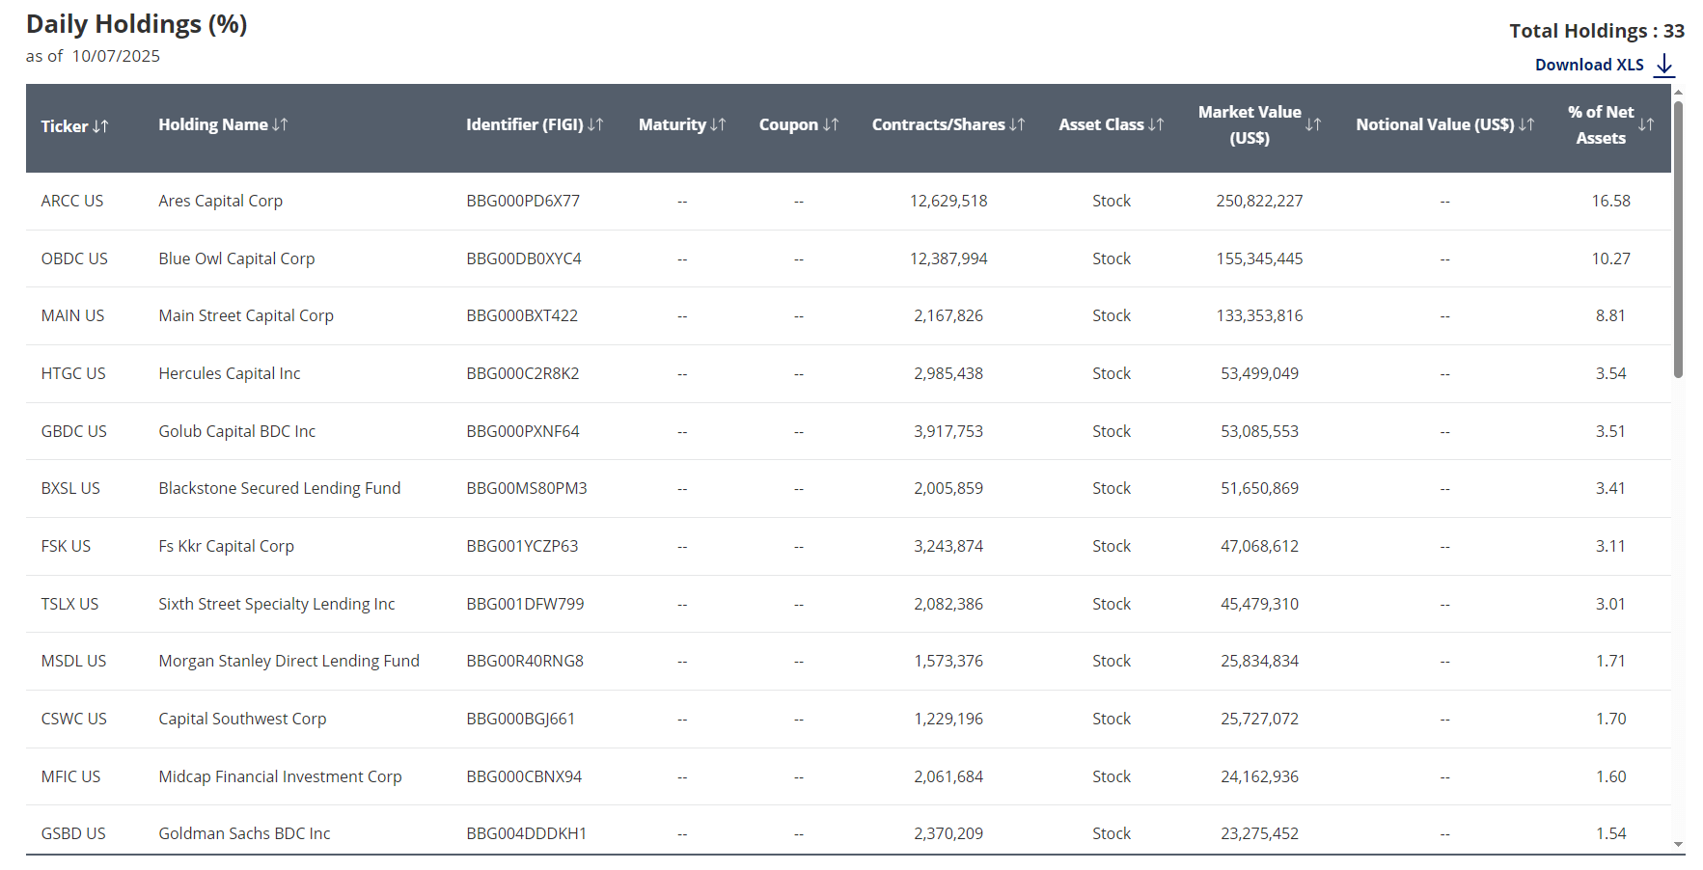Open the Download XLS link
The height and width of the screenshot is (870, 1703).
1589,65
